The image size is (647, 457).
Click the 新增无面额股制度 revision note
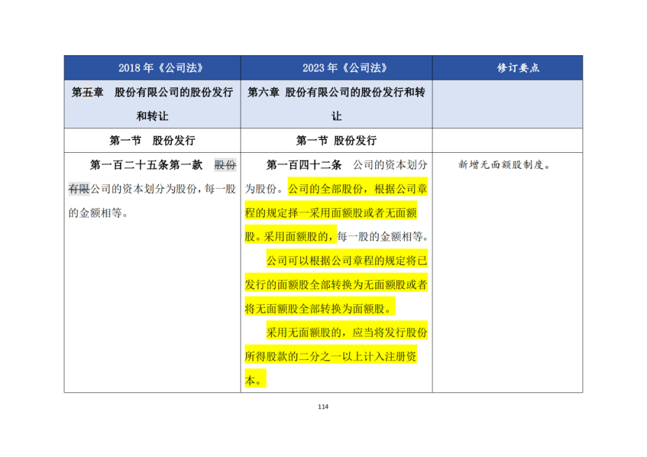pos(504,165)
